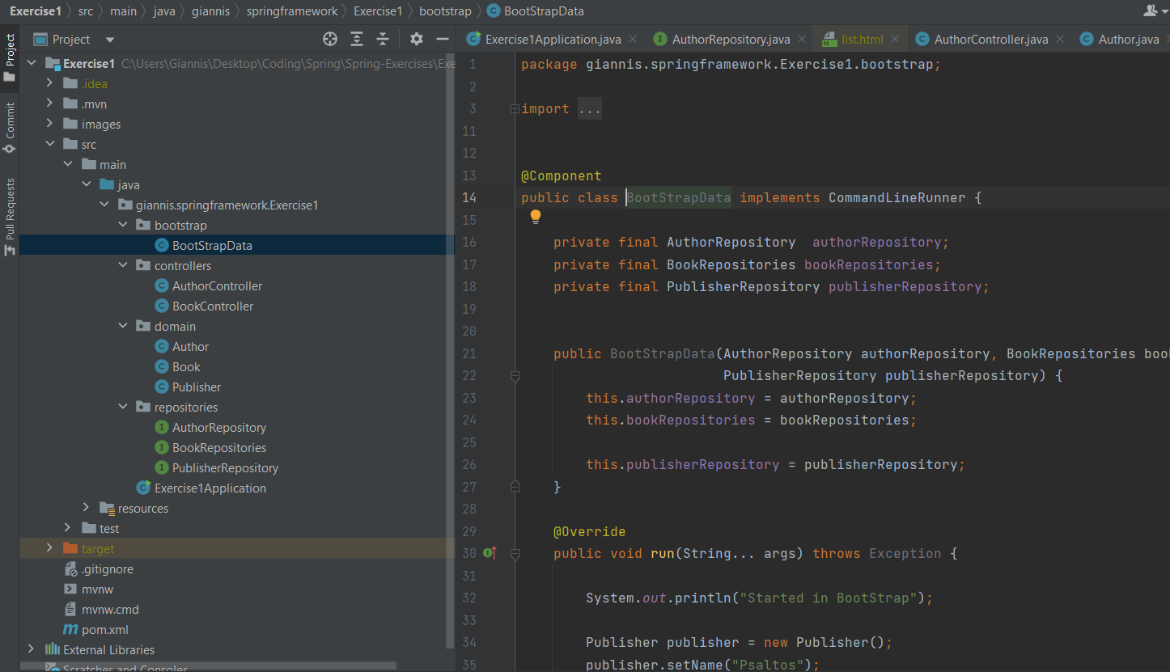Close the Exercise1Application.java tab
1170x672 pixels.
(x=633, y=39)
